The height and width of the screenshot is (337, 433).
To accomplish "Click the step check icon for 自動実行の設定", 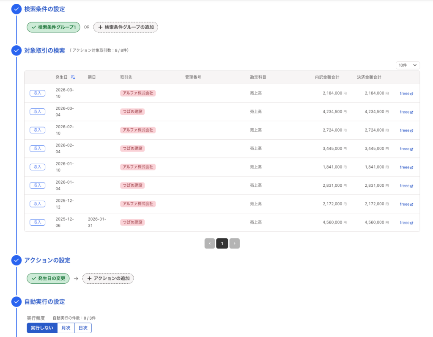I will tap(16, 302).
